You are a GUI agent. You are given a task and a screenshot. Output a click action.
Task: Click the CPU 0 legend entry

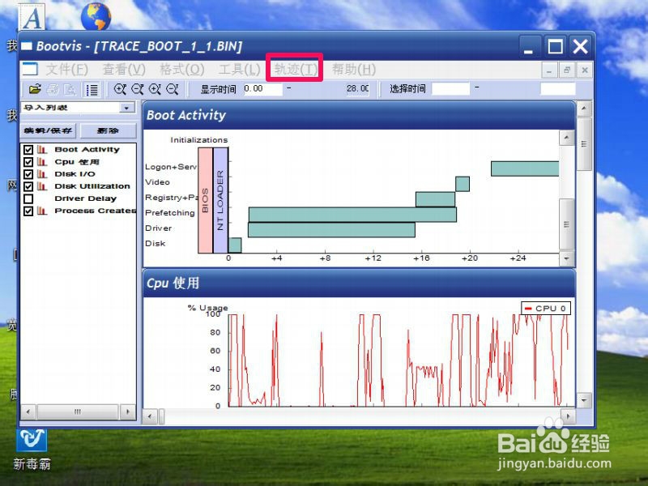tap(545, 309)
